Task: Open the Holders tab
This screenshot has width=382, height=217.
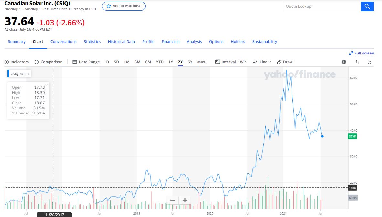Action: pos(238,42)
